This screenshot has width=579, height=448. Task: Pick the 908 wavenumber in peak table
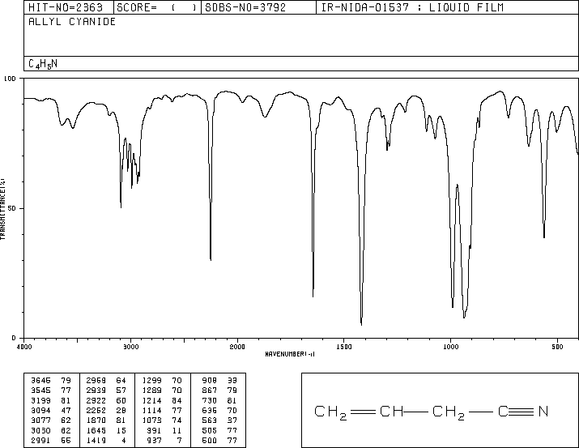pos(210,381)
